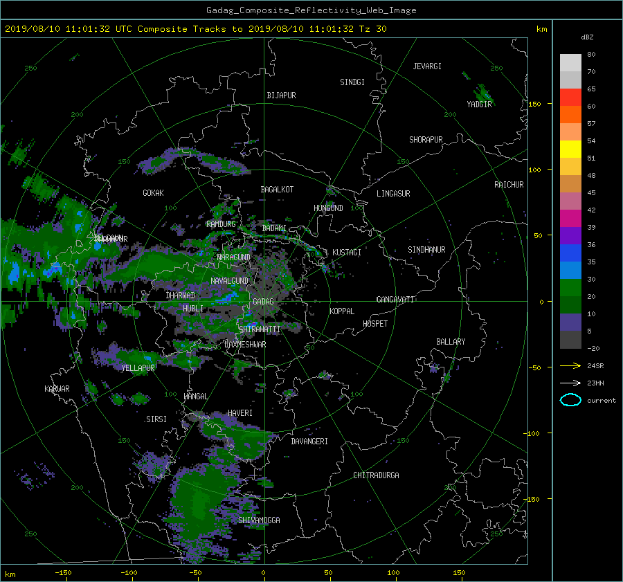Select the LINGASUR city label

[x=393, y=194]
